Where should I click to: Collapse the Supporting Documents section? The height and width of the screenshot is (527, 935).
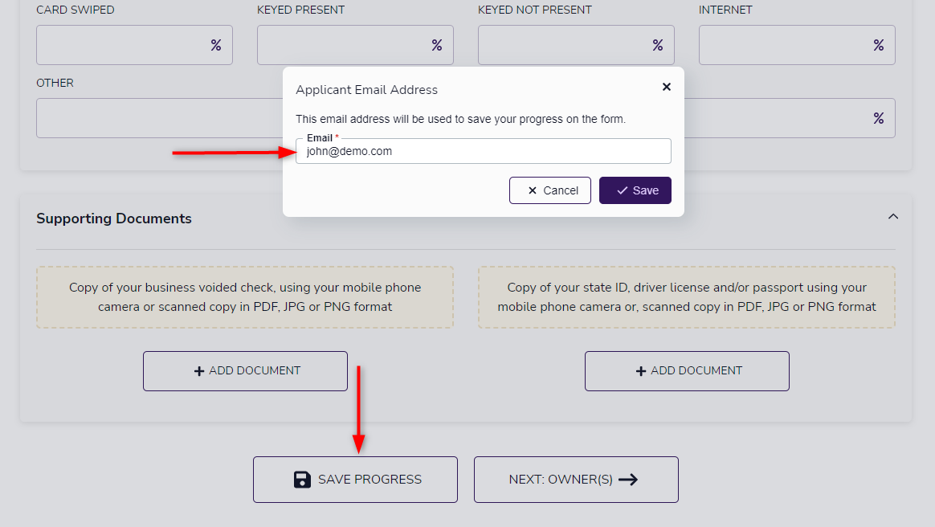[892, 216]
